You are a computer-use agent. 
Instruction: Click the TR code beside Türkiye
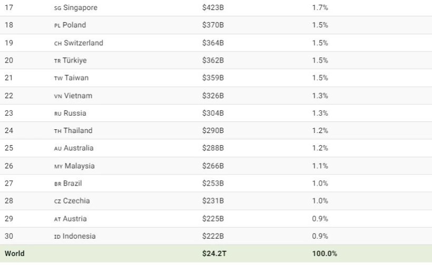(x=57, y=61)
